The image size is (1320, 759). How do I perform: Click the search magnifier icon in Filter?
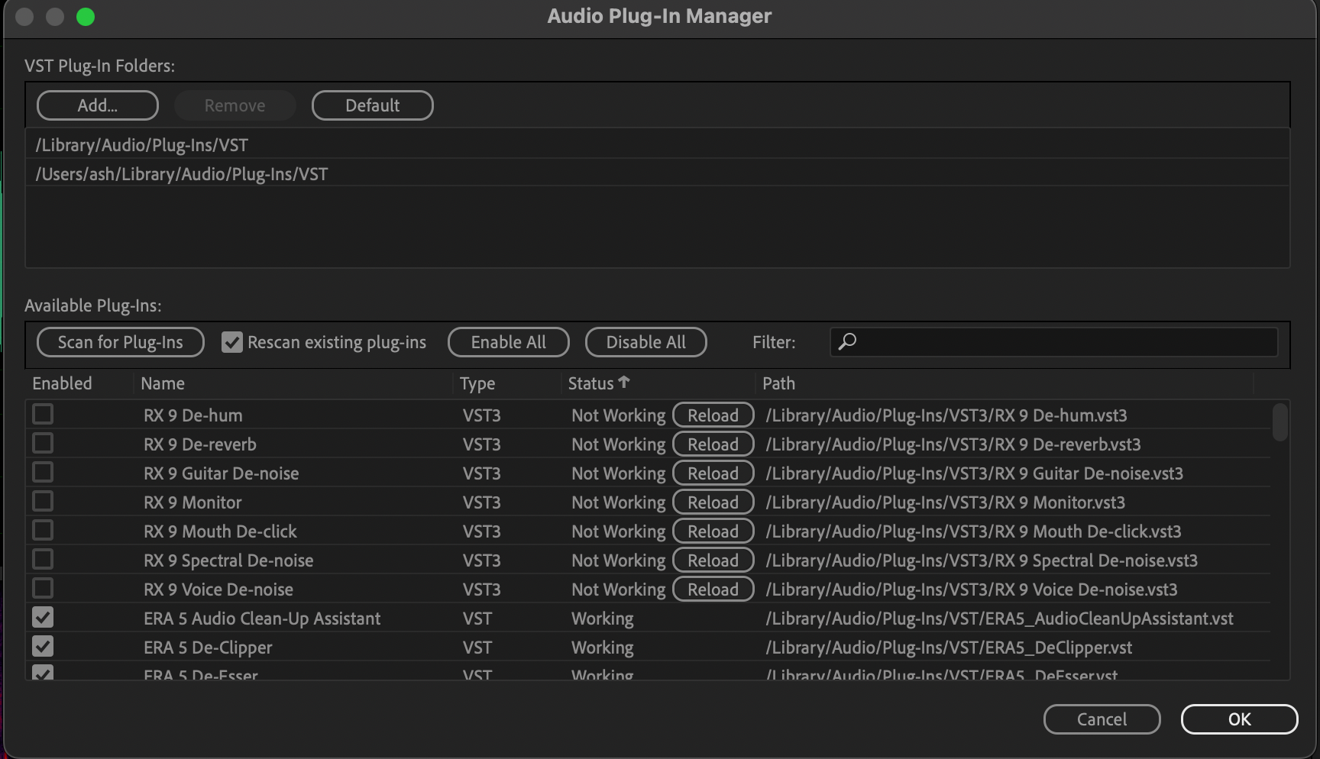[x=847, y=341]
